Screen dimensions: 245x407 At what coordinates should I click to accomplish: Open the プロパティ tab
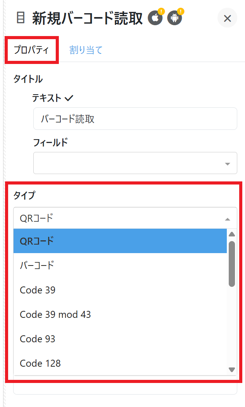(31, 50)
